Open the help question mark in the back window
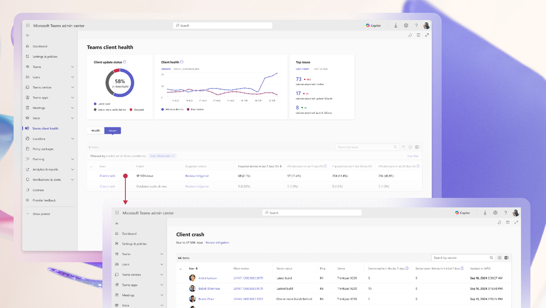The width and height of the screenshot is (546, 308). 416,25
